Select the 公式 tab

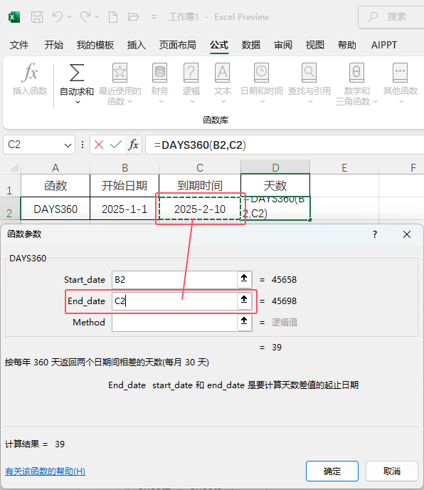click(x=219, y=45)
